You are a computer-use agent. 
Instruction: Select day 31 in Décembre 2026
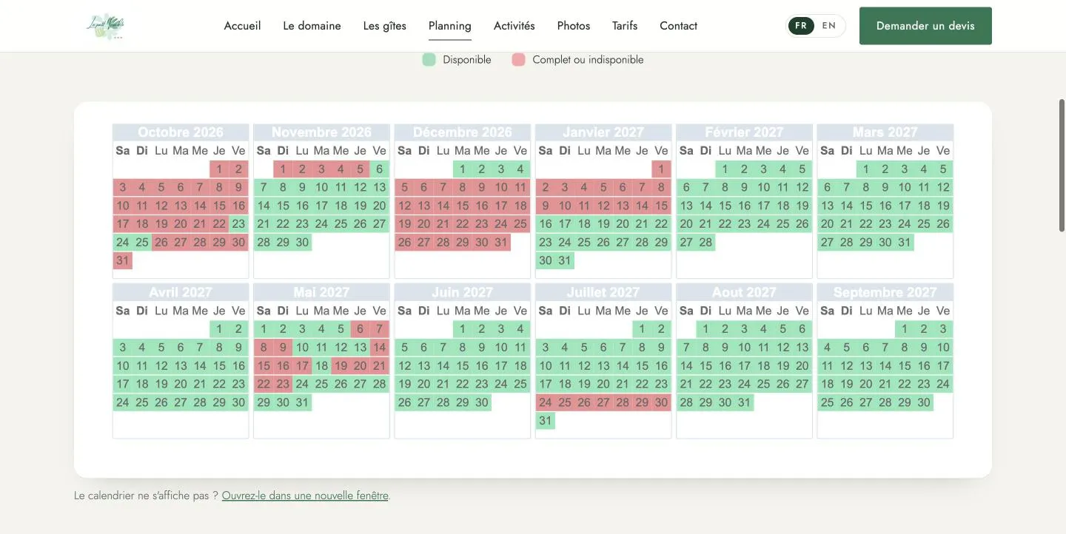501,243
